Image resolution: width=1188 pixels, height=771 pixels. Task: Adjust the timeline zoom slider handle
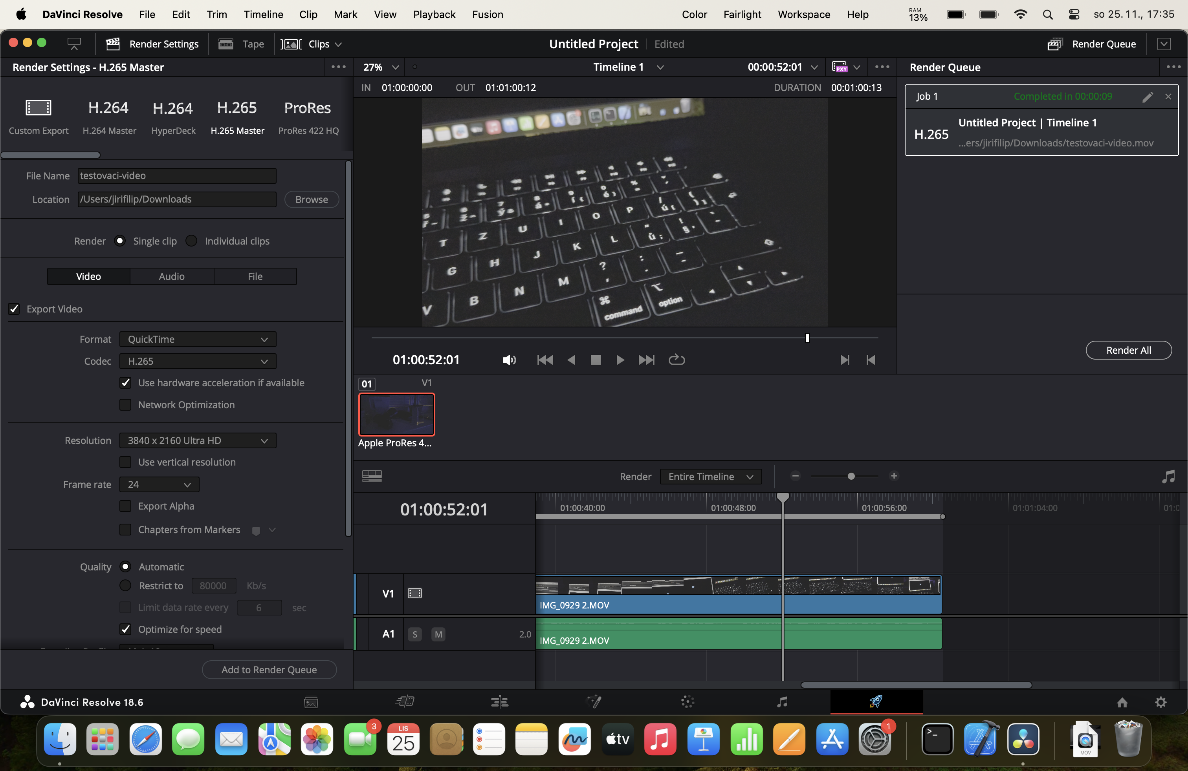point(851,476)
